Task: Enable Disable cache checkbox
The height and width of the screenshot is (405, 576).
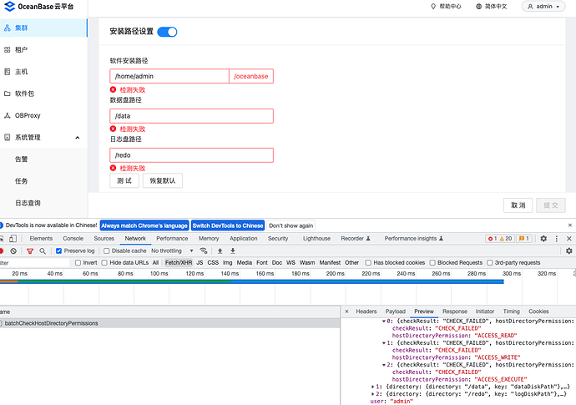Action: pos(107,251)
